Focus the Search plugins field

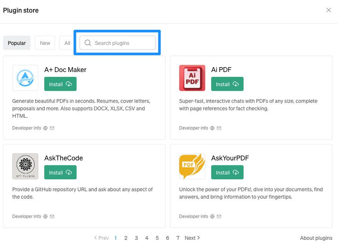click(118, 43)
